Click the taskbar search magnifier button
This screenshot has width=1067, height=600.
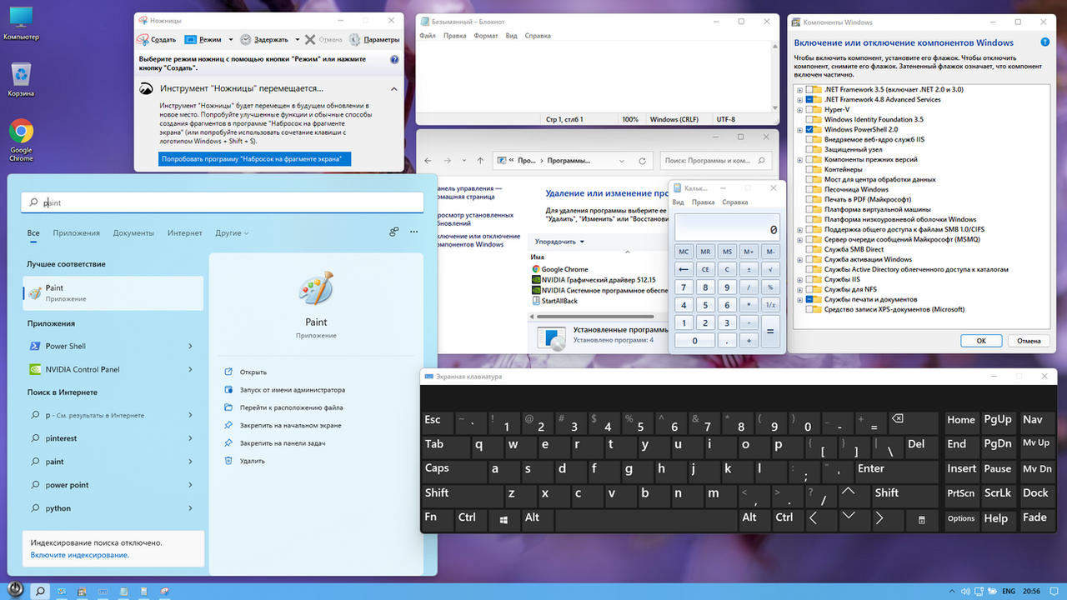tap(39, 591)
